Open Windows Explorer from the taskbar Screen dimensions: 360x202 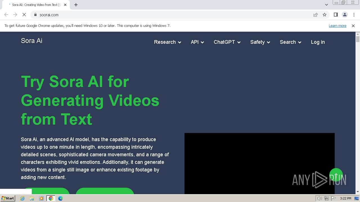[x=32, y=198]
